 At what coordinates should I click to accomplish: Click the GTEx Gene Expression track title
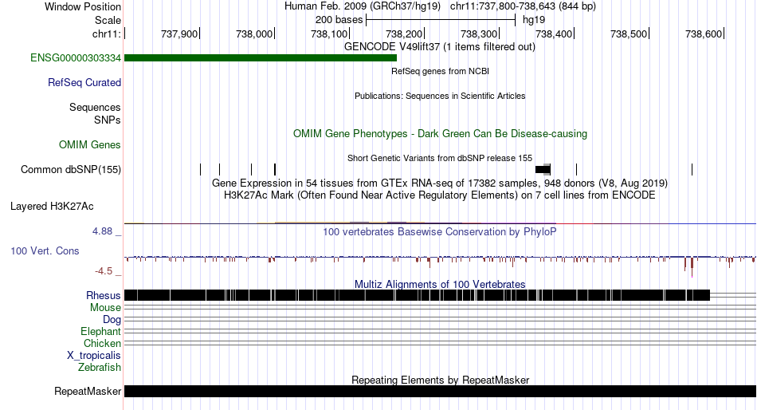[440, 183]
